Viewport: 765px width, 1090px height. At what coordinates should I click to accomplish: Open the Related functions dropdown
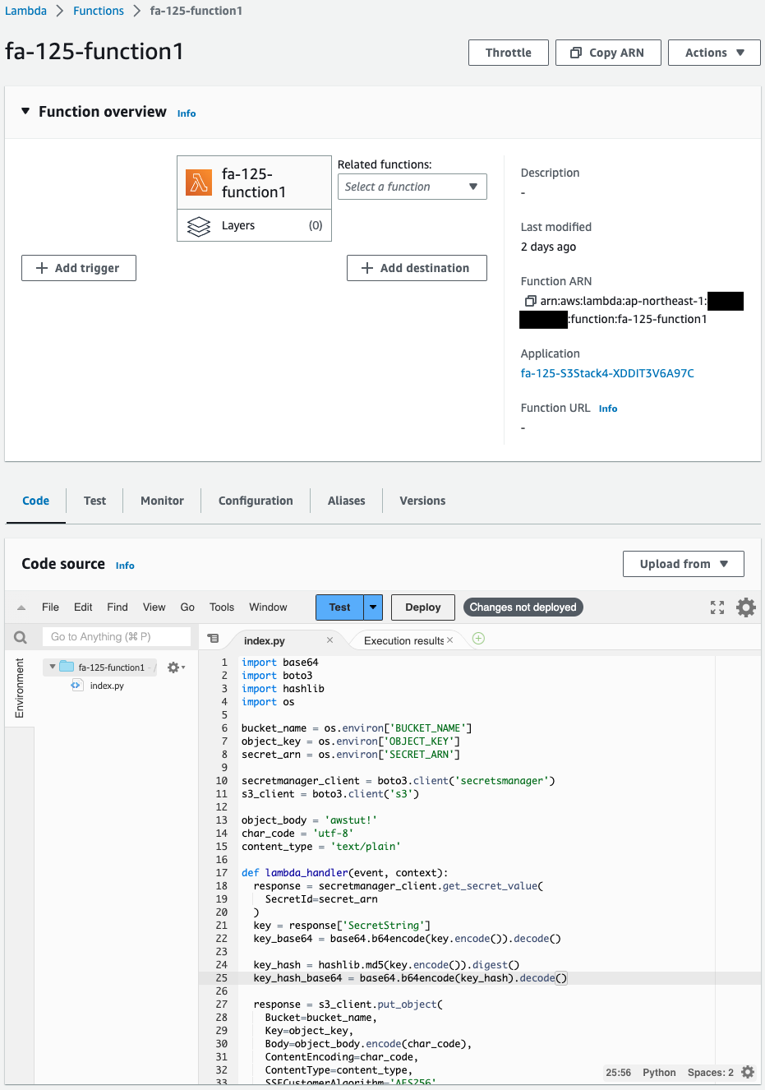[x=412, y=187]
